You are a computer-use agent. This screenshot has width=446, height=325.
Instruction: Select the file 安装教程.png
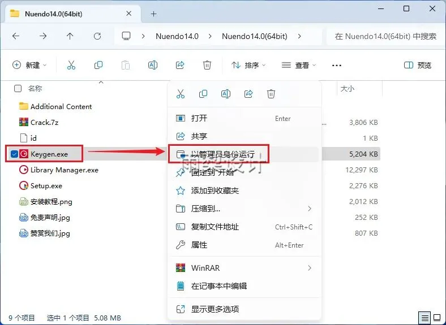click(x=51, y=202)
